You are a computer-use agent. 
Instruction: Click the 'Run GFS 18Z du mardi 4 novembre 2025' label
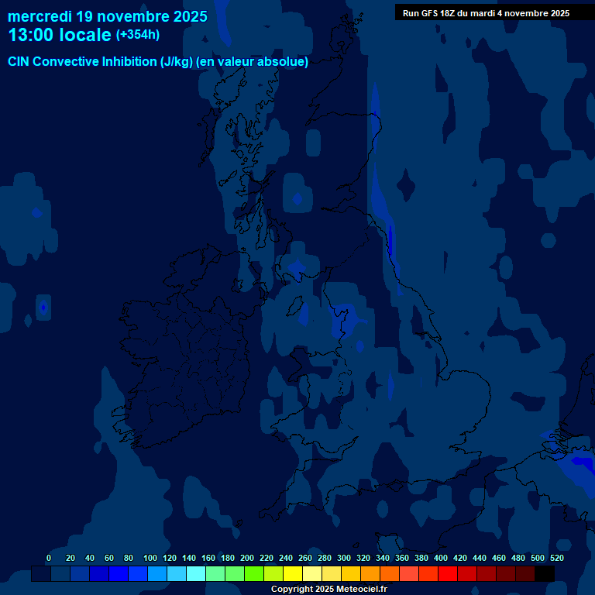click(486, 13)
